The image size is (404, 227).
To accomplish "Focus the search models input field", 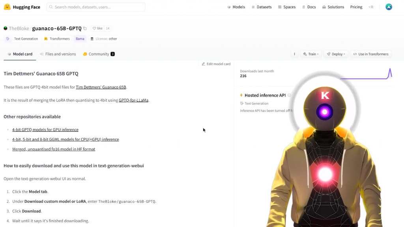I will [96, 7].
